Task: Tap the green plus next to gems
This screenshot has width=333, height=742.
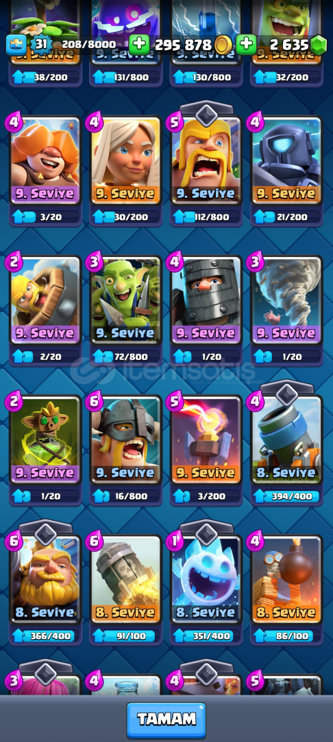Action: tap(246, 45)
